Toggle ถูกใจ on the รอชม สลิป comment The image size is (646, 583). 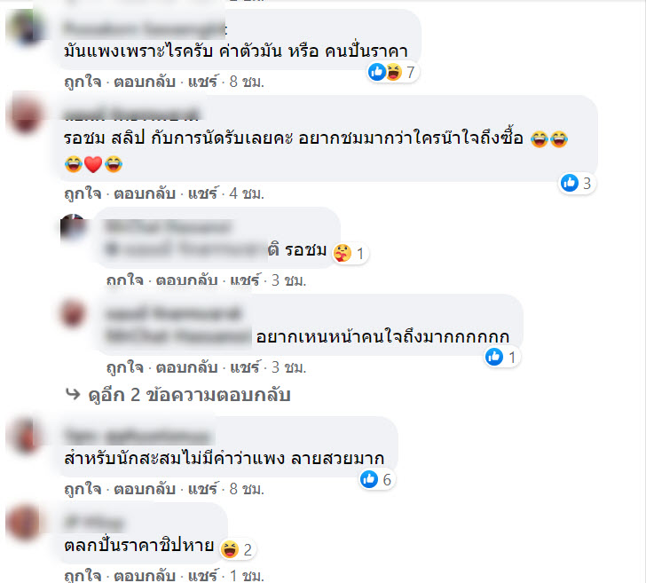pos(83,193)
